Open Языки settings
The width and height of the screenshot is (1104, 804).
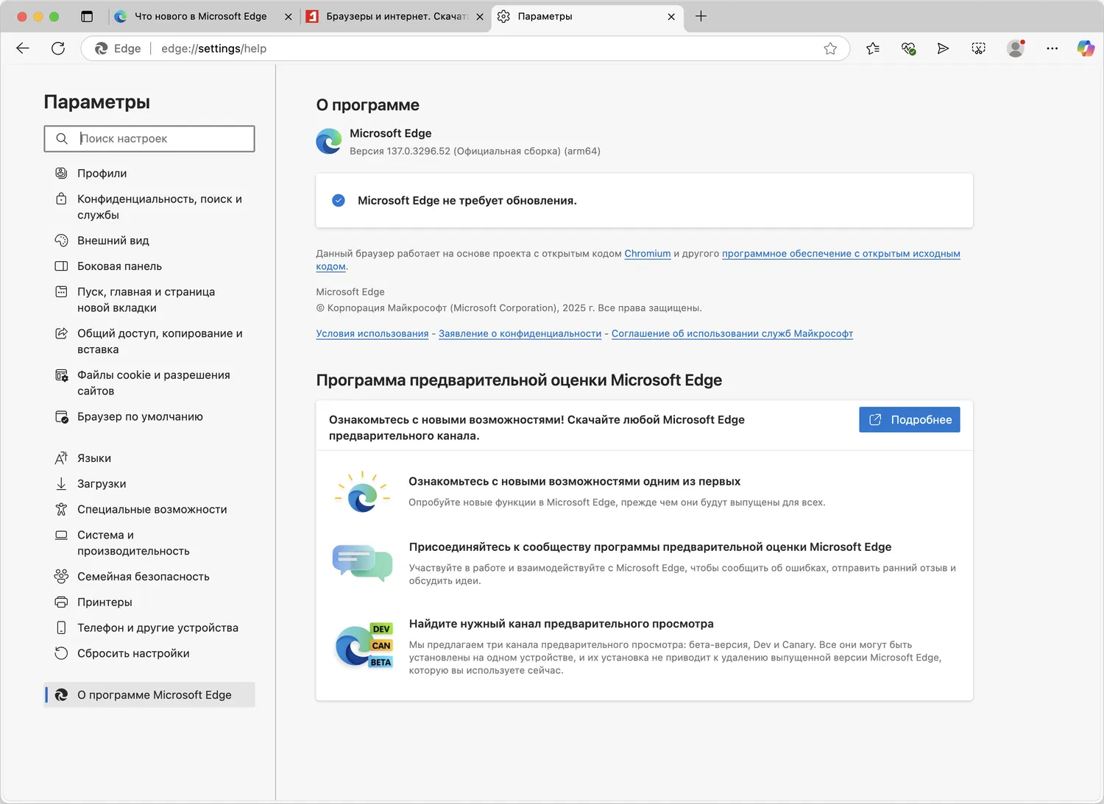[x=149, y=458]
